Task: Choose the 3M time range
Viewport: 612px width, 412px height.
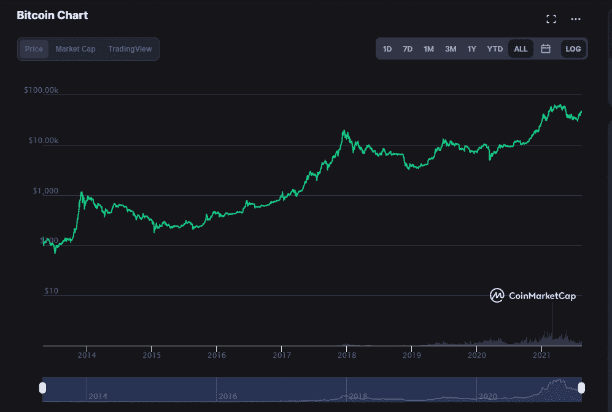Action: pyautogui.click(x=451, y=49)
